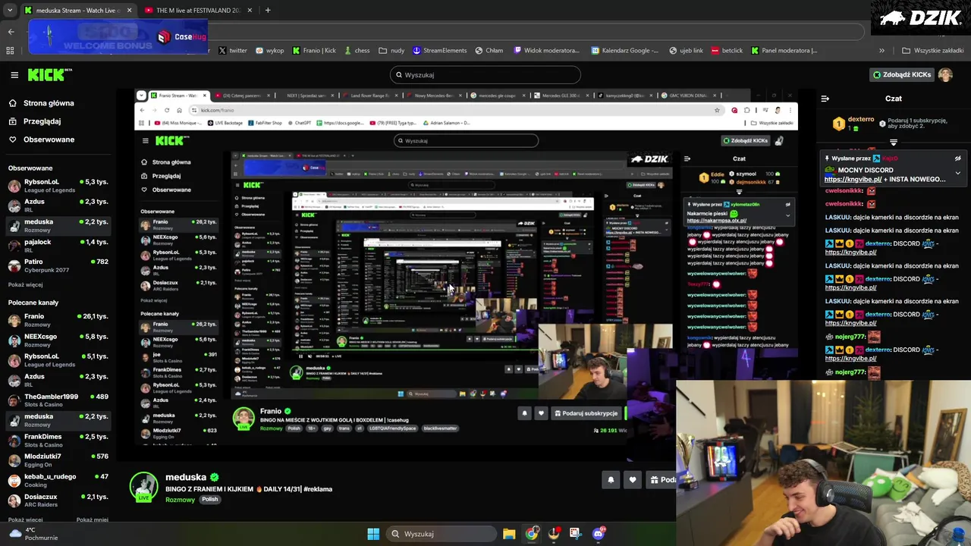Open the twitter bookmark
The width and height of the screenshot is (971, 546).
point(232,51)
